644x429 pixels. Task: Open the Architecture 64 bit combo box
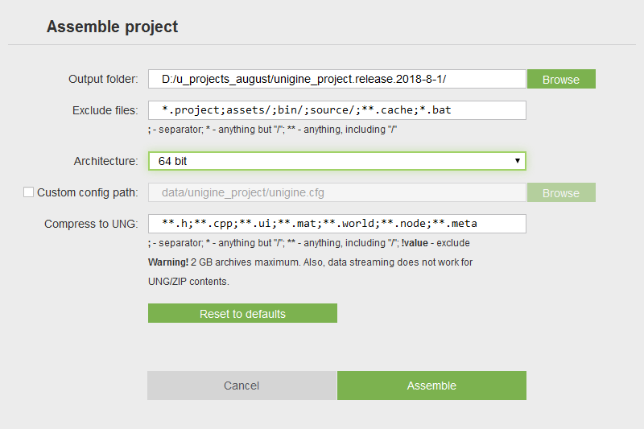pyautogui.click(x=336, y=161)
